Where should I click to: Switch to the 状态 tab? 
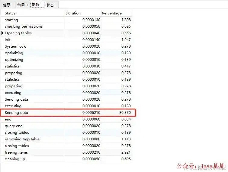click(51, 5)
